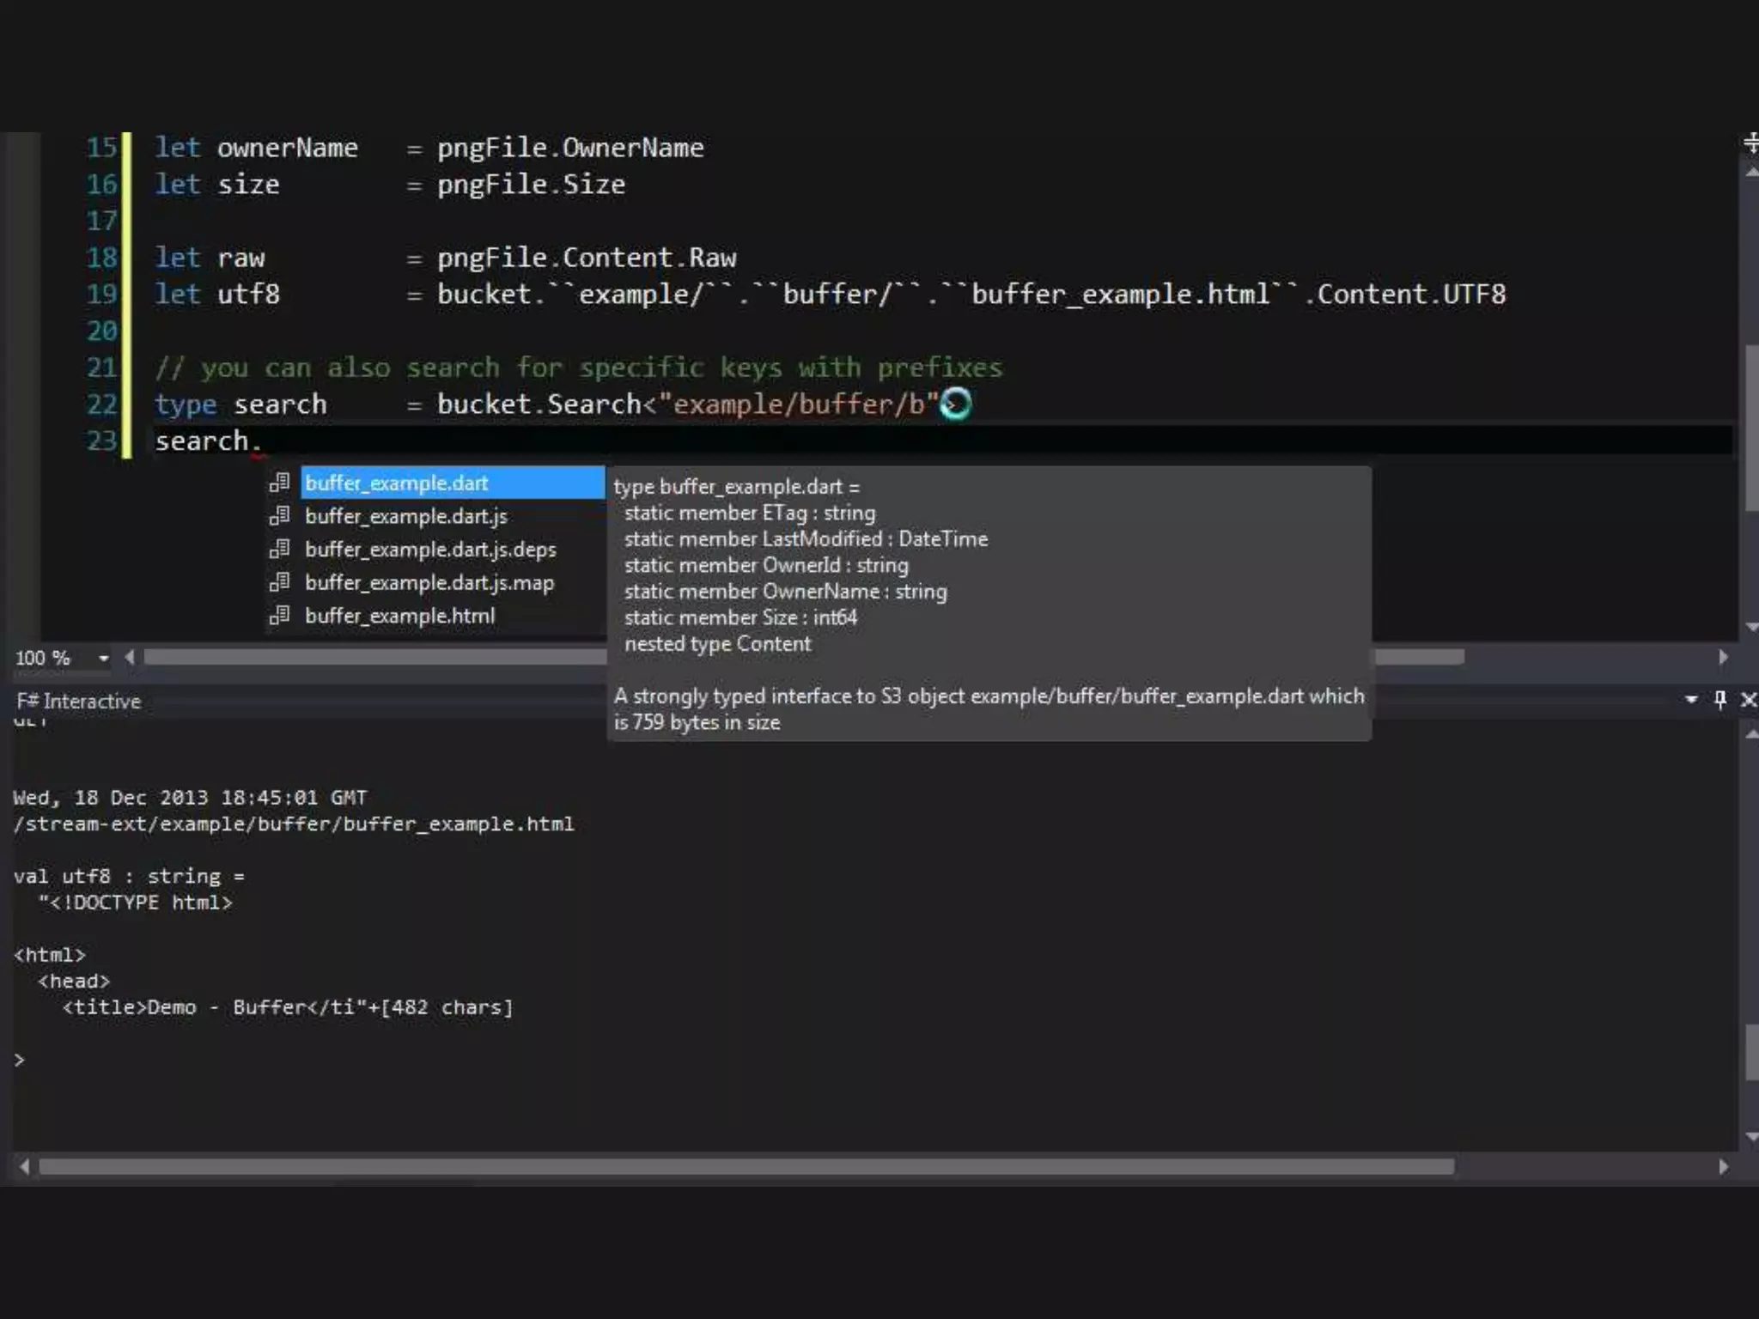
Task: Pin the F# Interactive panel
Action: pyautogui.click(x=1720, y=700)
